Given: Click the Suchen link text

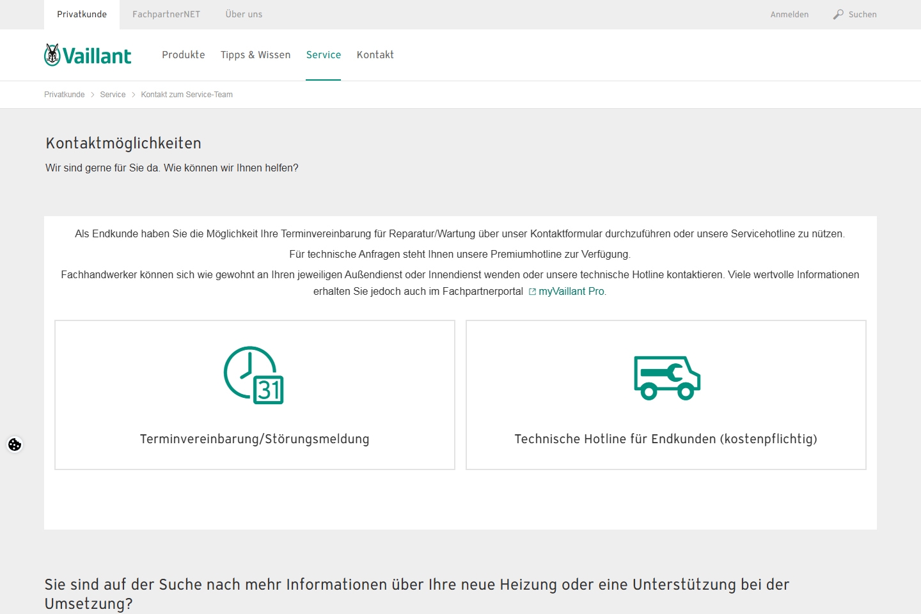Looking at the screenshot, I should pos(862,14).
